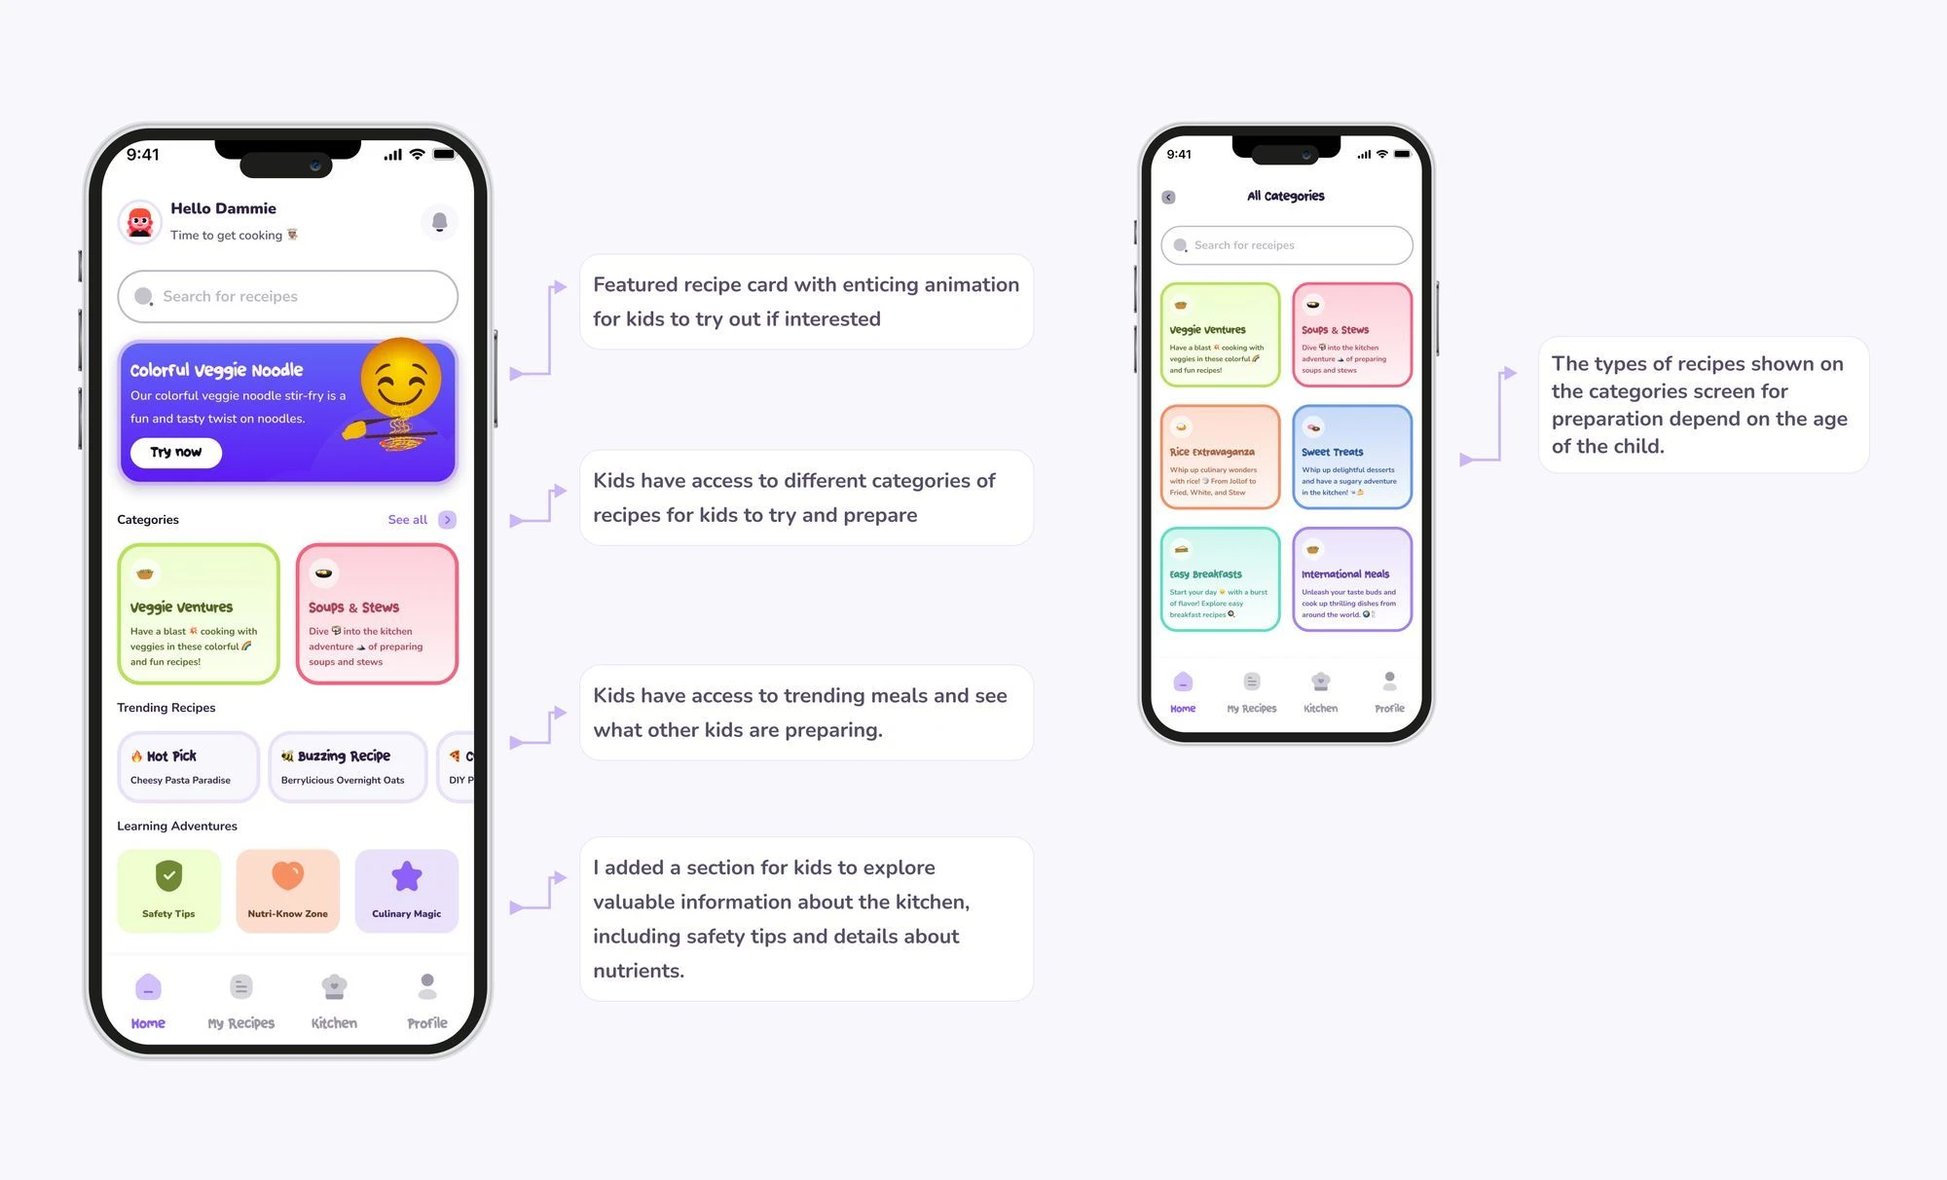Image resolution: width=1947 pixels, height=1180 pixels.
Task: Tap the Safety Tips icon in Learning Adventures
Action: click(x=169, y=876)
